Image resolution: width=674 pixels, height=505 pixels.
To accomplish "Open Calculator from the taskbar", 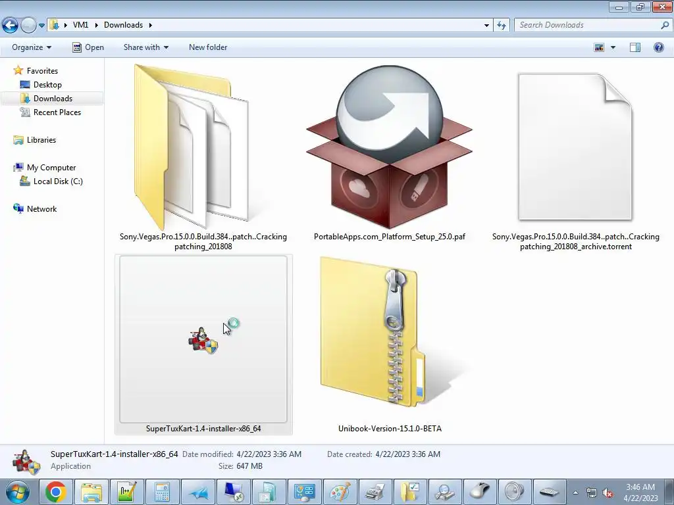I will pos(162,492).
